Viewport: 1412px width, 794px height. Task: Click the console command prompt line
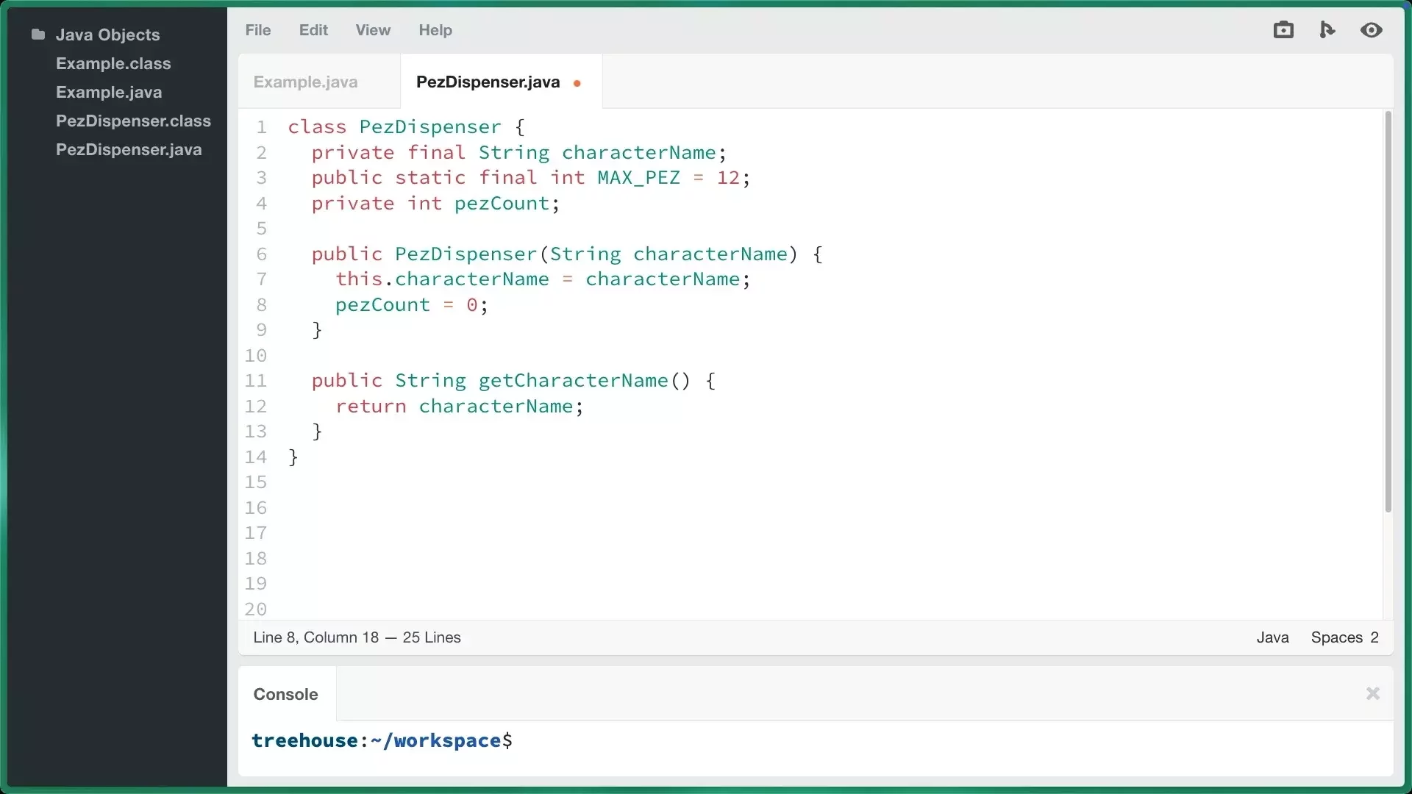click(x=382, y=740)
